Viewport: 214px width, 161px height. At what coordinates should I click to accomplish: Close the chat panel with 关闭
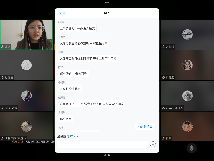click(x=62, y=13)
